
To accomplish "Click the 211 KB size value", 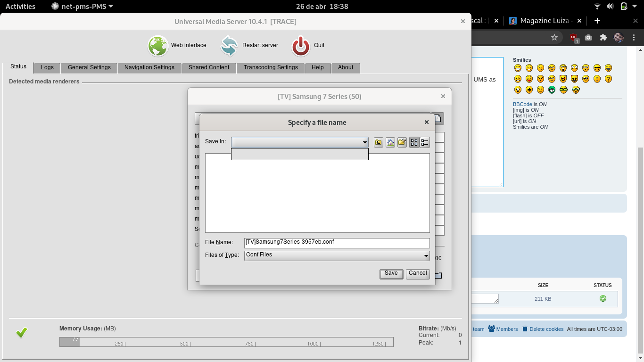I will pos(543,299).
